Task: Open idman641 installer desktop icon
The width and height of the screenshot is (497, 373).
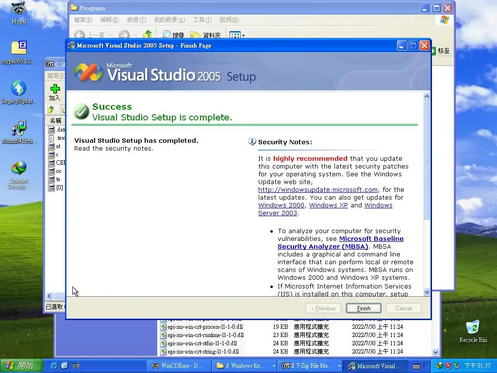Action: point(18,132)
